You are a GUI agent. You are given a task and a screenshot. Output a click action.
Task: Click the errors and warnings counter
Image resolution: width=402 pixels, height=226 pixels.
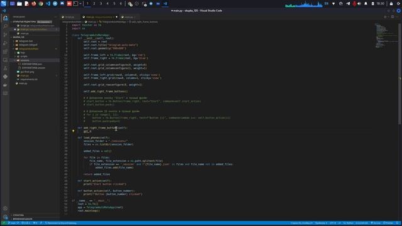26,223
